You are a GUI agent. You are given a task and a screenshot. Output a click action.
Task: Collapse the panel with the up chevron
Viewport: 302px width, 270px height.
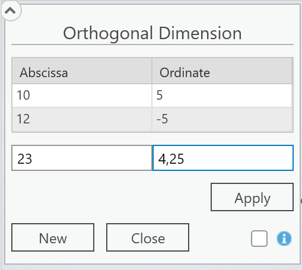[10, 11]
